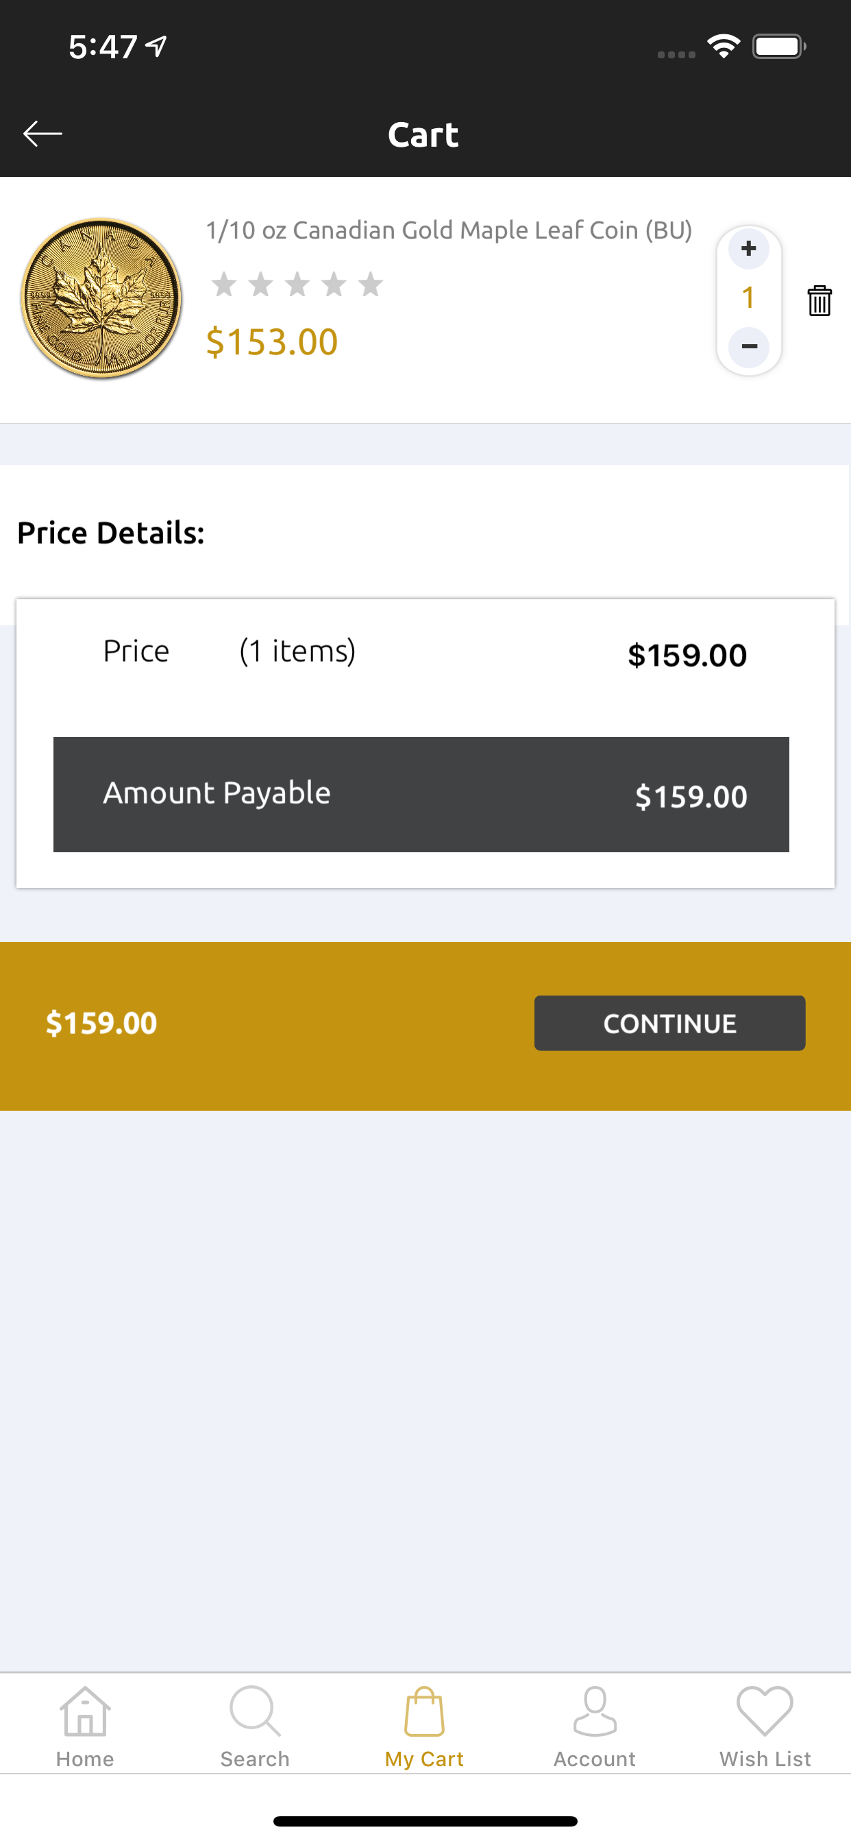The image size is (851, 1843).
Task: Rate the coin with the first star
Action: click(224, 284)
